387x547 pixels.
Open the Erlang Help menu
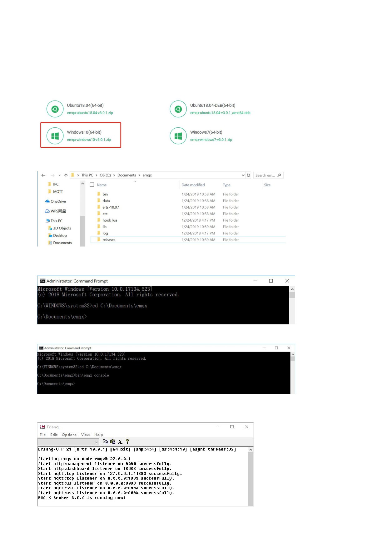coord(99,435)
